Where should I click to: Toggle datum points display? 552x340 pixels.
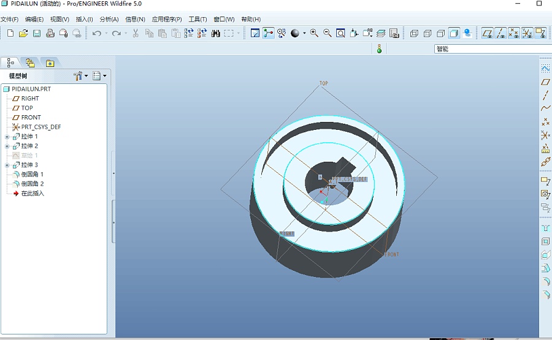pos(514,34)
